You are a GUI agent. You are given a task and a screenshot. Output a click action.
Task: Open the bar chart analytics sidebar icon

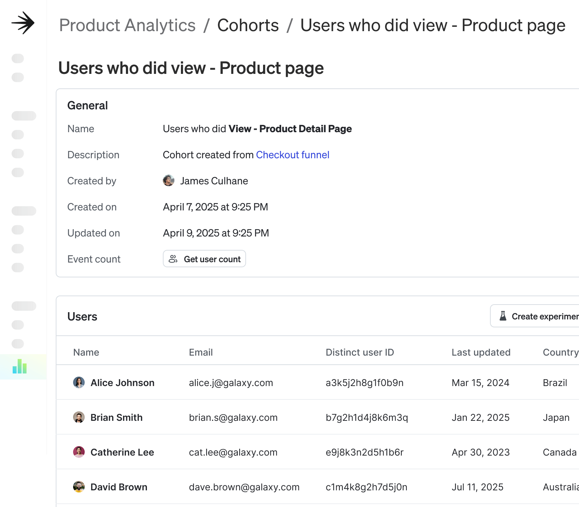(20, 366)
